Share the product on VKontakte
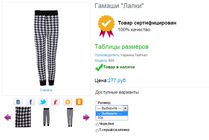Screen dimensions: 209x140 (x=18, y=102)
